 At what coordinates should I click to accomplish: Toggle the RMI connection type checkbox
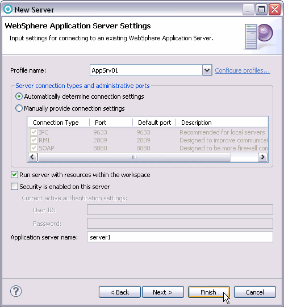(34, 140)
